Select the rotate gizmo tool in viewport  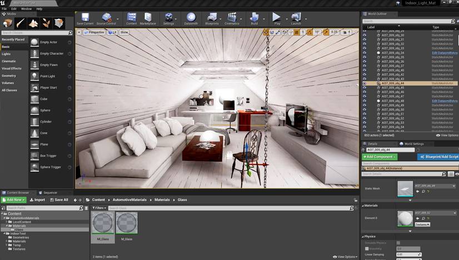pyautogui.click(x=272, y=32)
